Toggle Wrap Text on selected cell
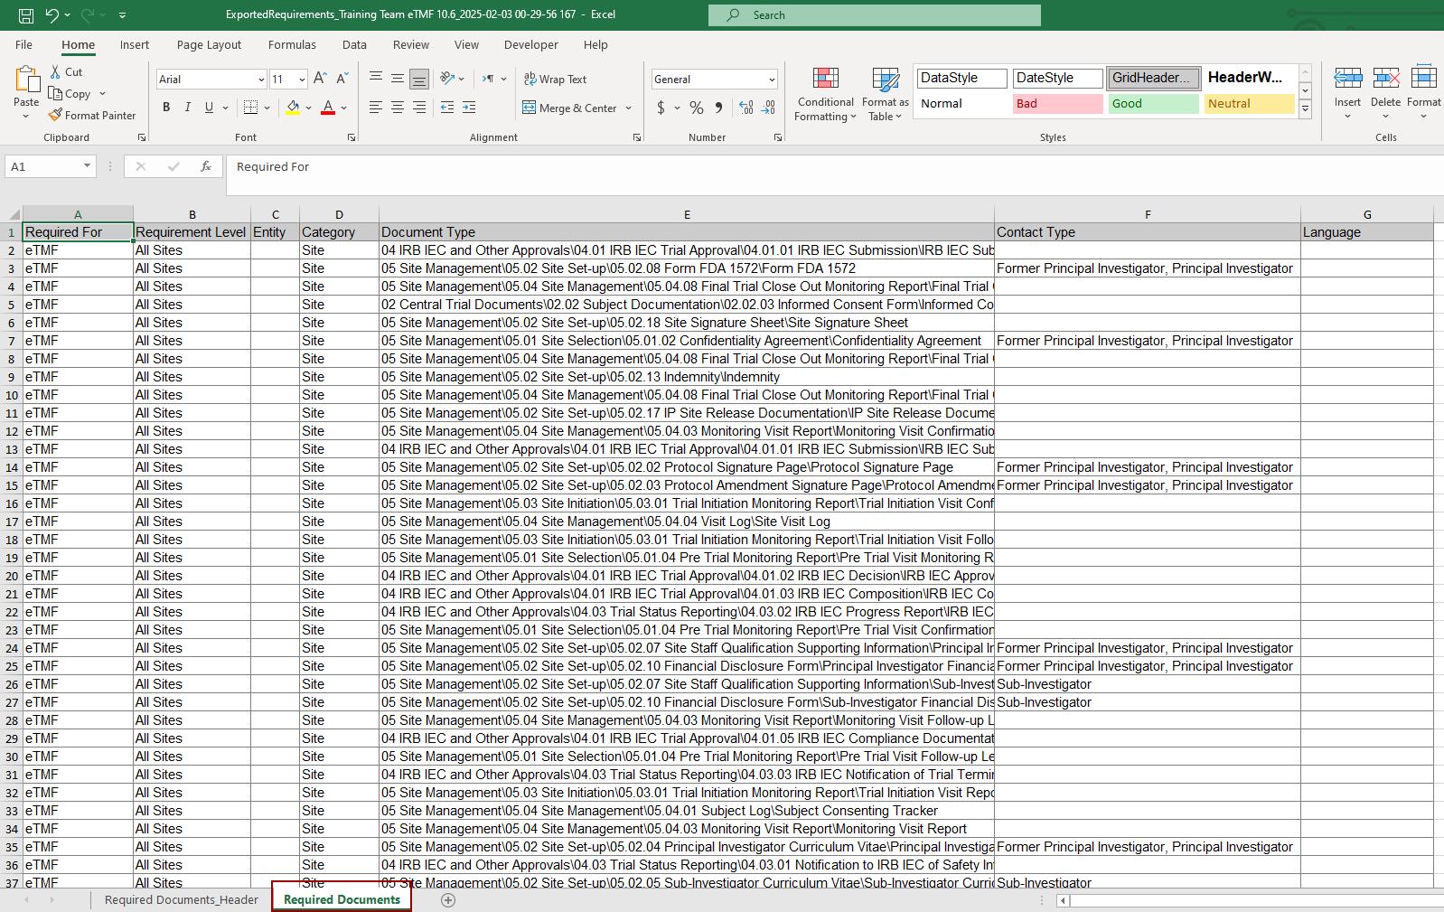 556,80
